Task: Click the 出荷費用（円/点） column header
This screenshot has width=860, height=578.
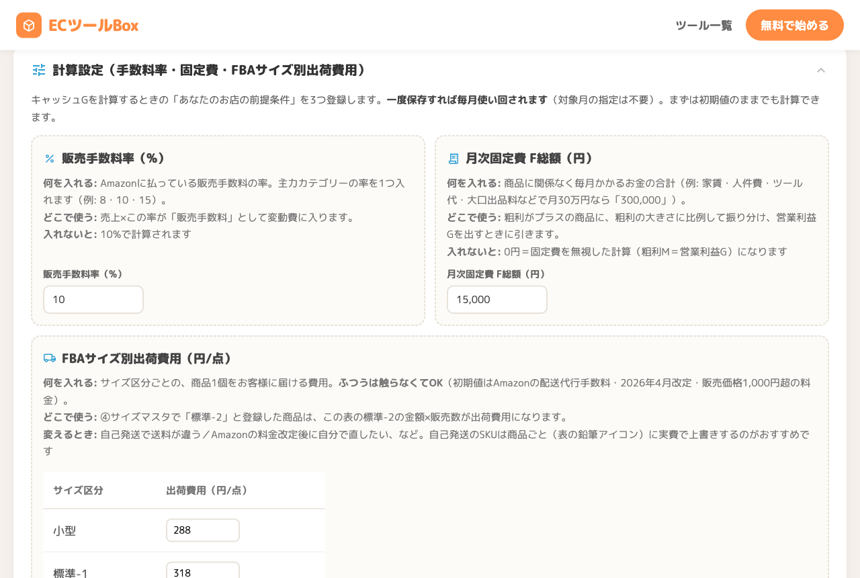Action: (x=208, y=491)
